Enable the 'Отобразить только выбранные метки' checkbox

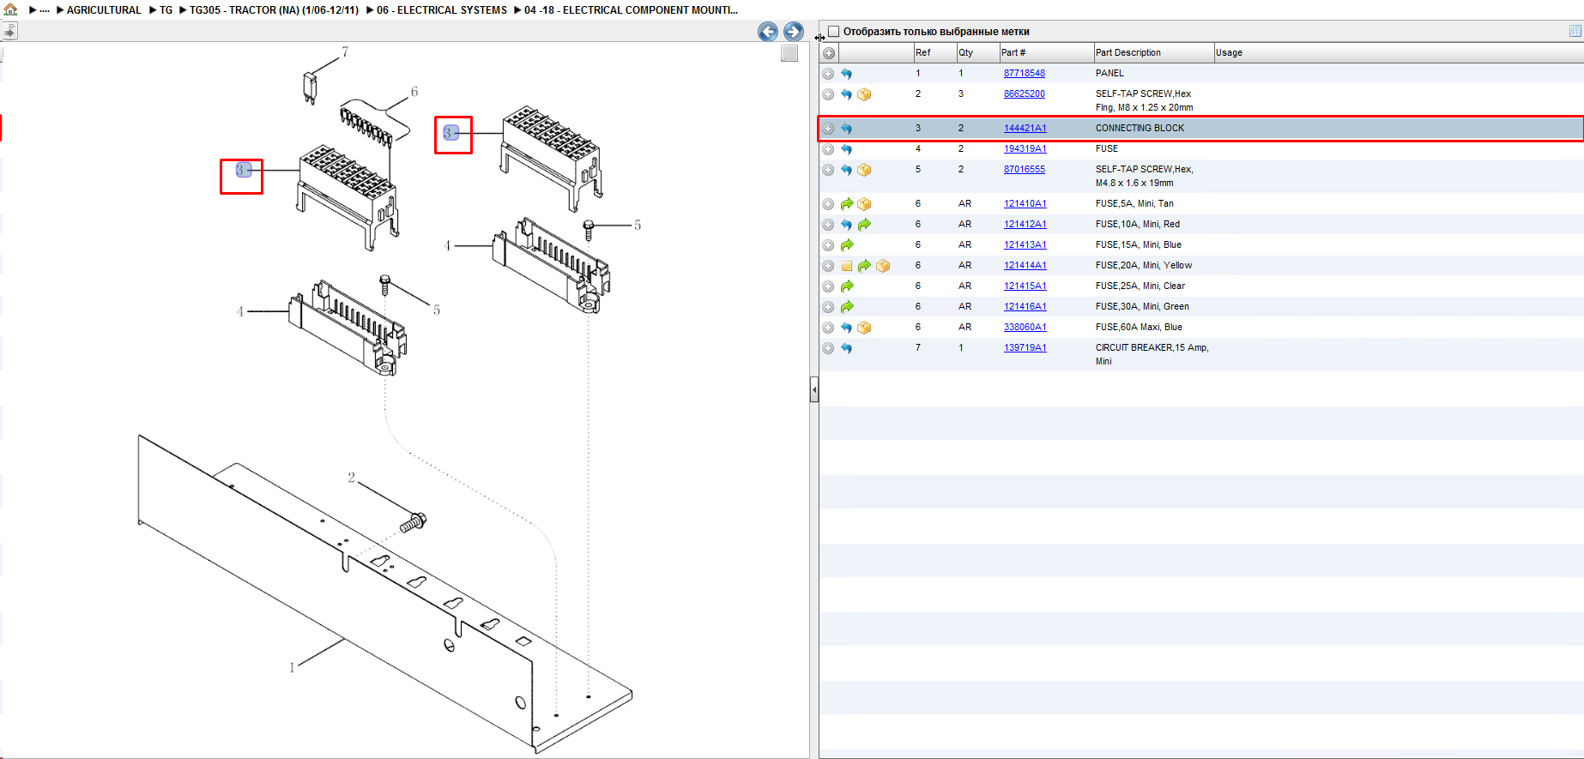[x=833, y=32]
